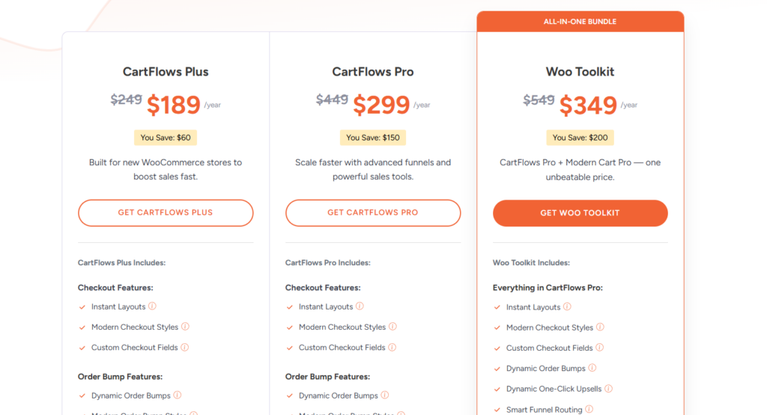
Task: Open info for Custom Checkout Fields in Woo Toolkit
Action: click(x=599, y=348)
